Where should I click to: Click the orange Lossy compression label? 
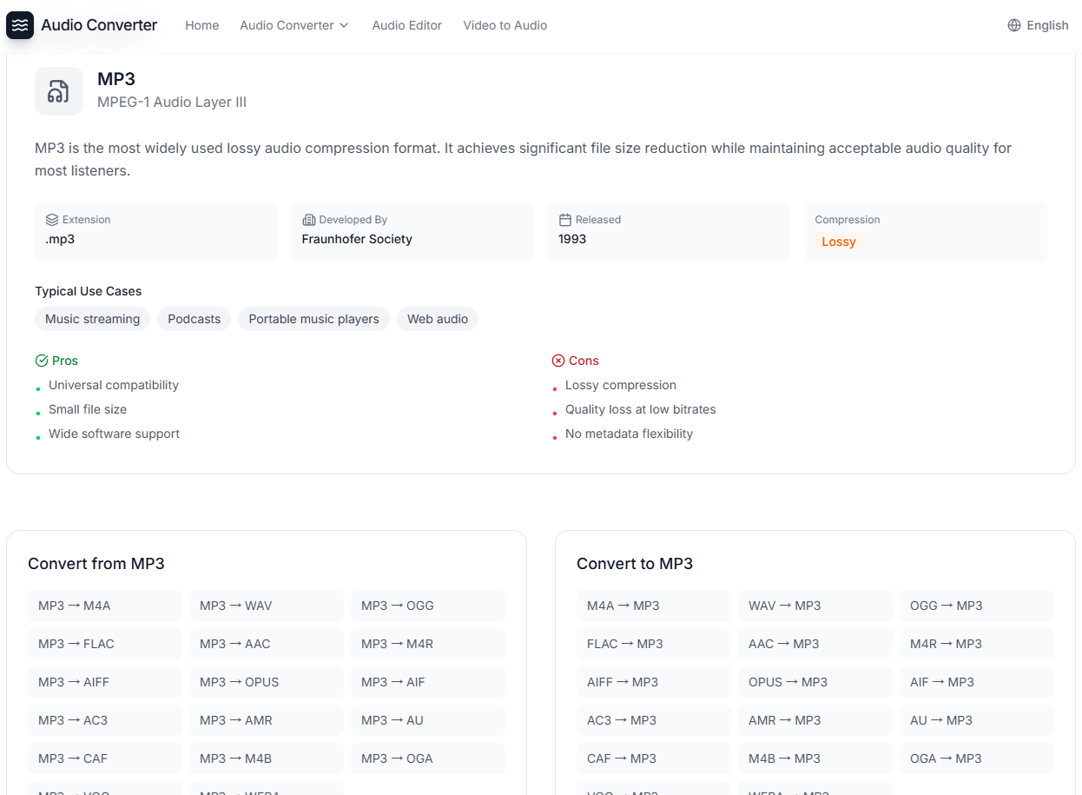point(839,242)
